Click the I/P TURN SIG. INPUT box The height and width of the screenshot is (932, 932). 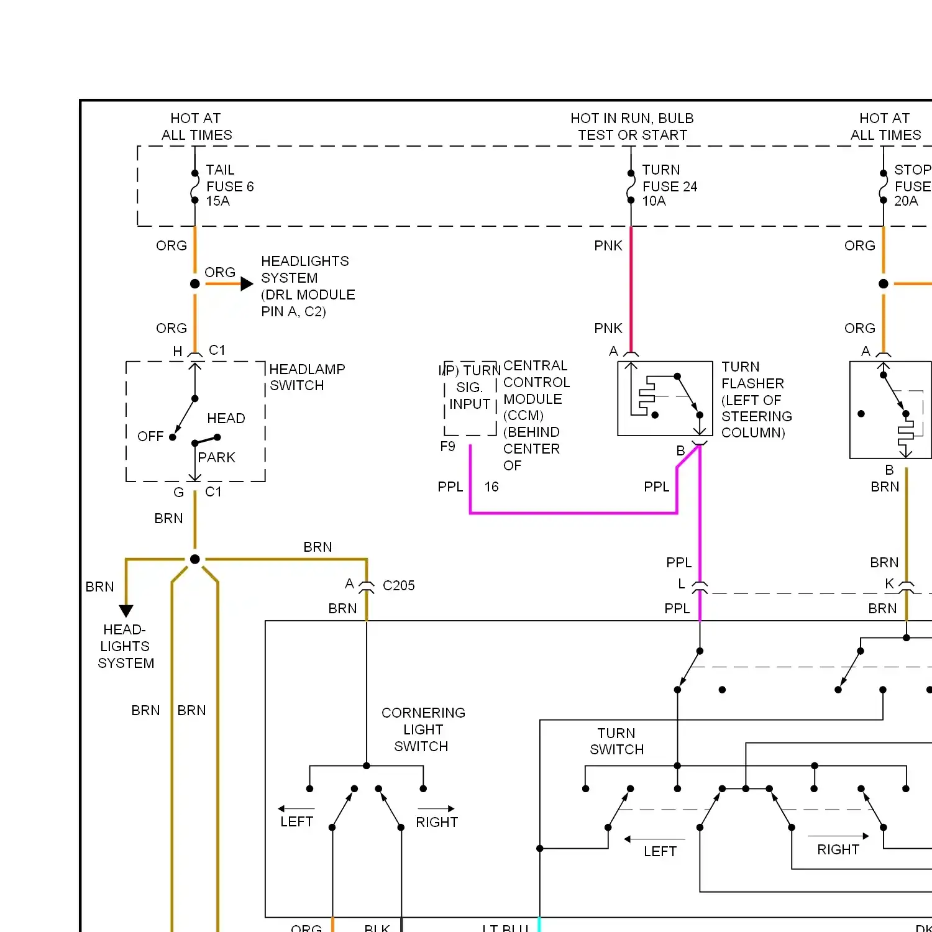(470, 398)
